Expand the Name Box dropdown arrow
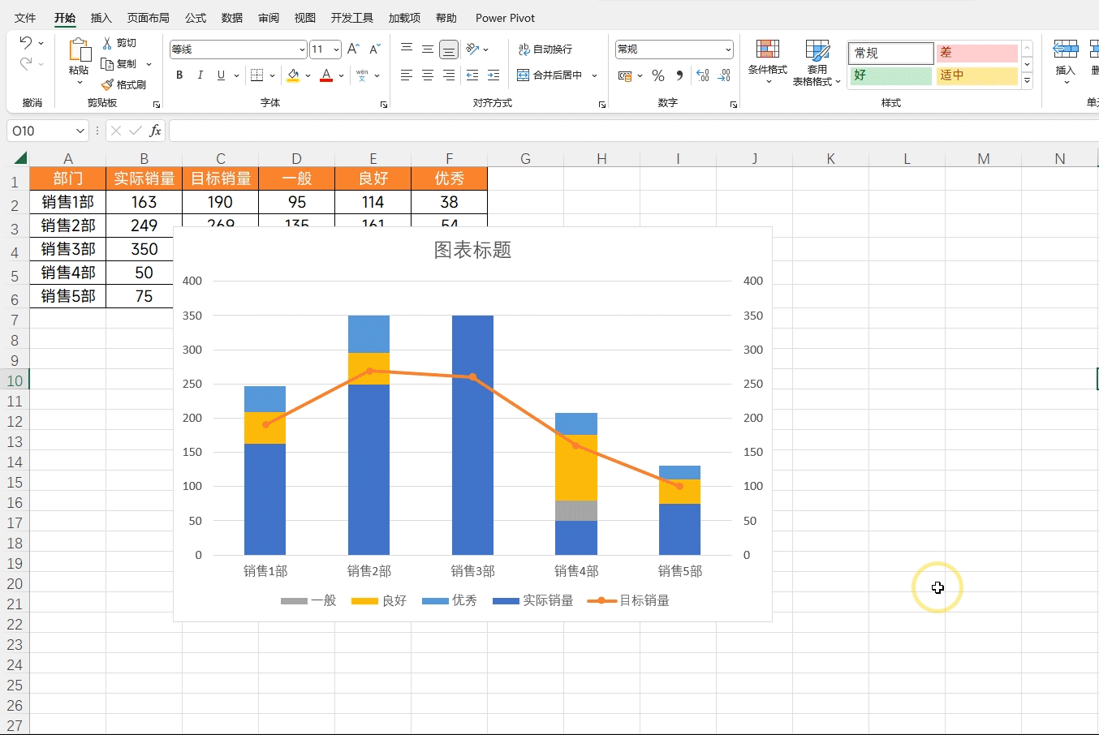Viewport: 1099px width, 735px height. 80,131
